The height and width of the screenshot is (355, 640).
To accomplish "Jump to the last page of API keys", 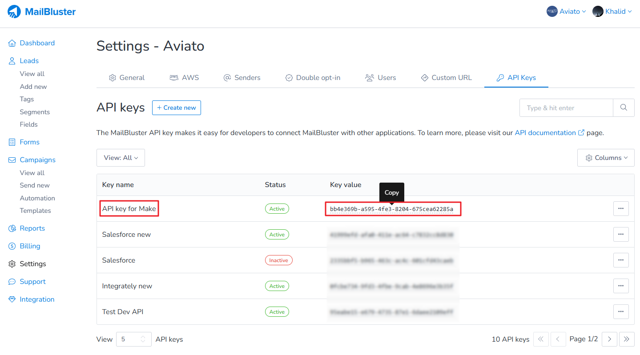I will [626, 339].
